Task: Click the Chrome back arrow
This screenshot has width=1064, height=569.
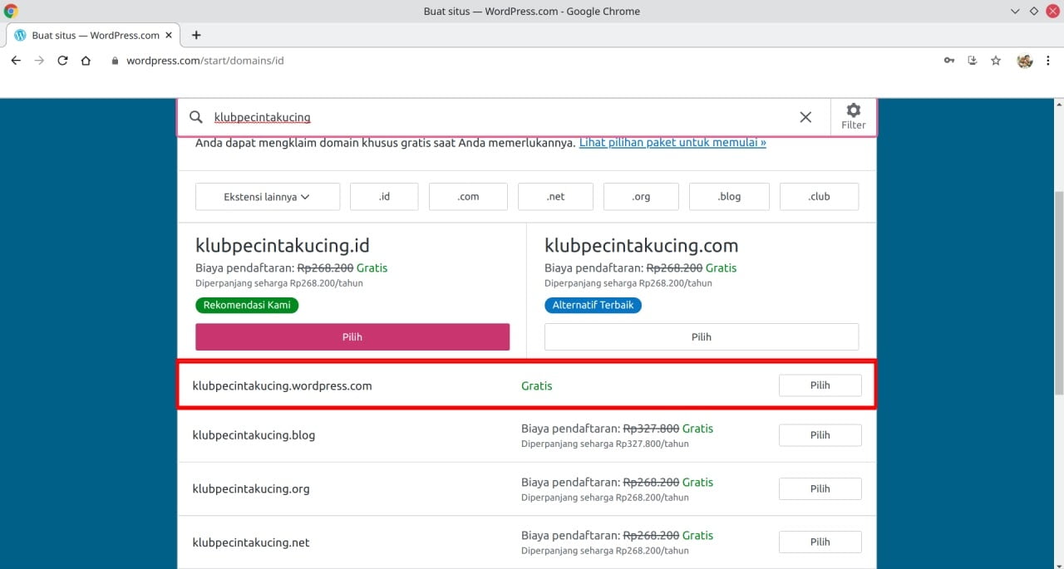Action: tap(16, 61)
